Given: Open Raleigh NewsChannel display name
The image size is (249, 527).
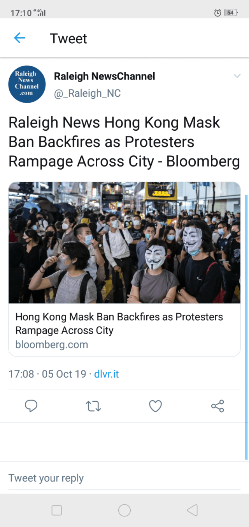Looking at the screenshot, I should (104, 76).
